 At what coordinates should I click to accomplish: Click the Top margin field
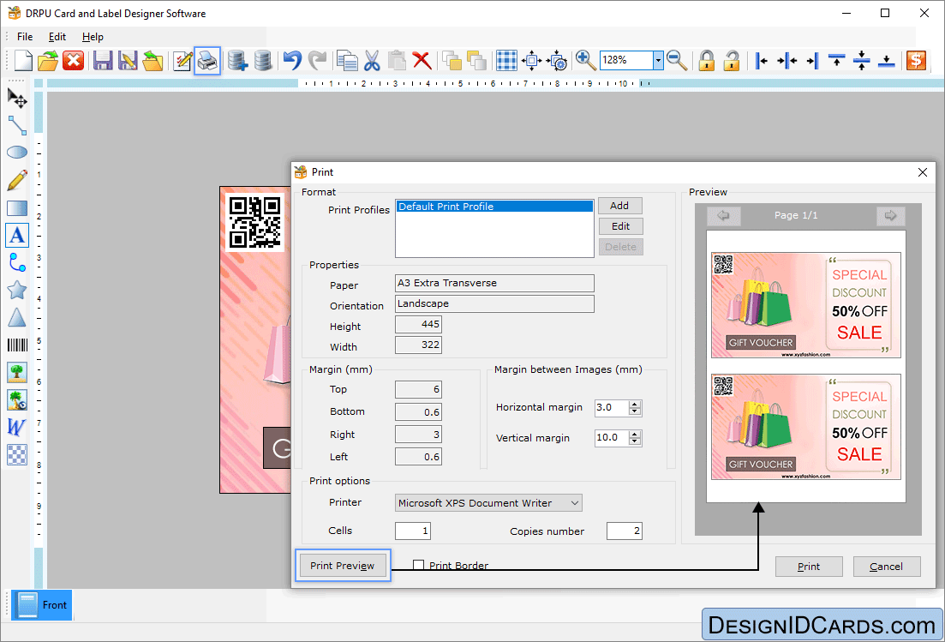point(418,389)
